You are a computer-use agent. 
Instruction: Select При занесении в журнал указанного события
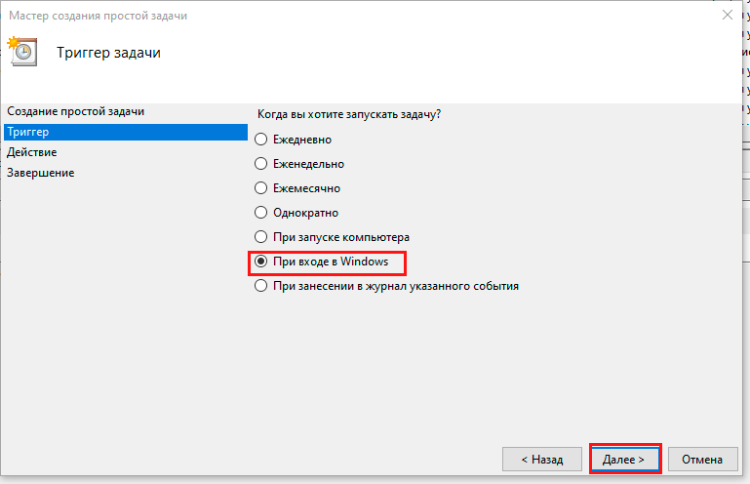pos(260,287)
